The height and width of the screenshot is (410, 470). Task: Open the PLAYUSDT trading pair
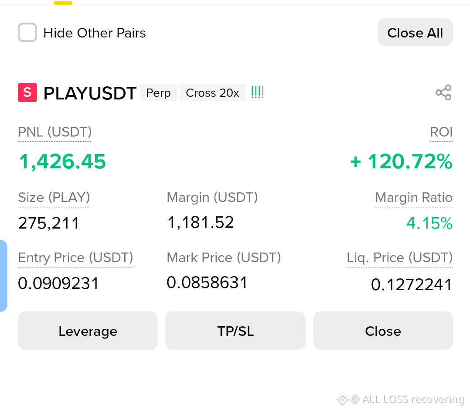point(90,93)
